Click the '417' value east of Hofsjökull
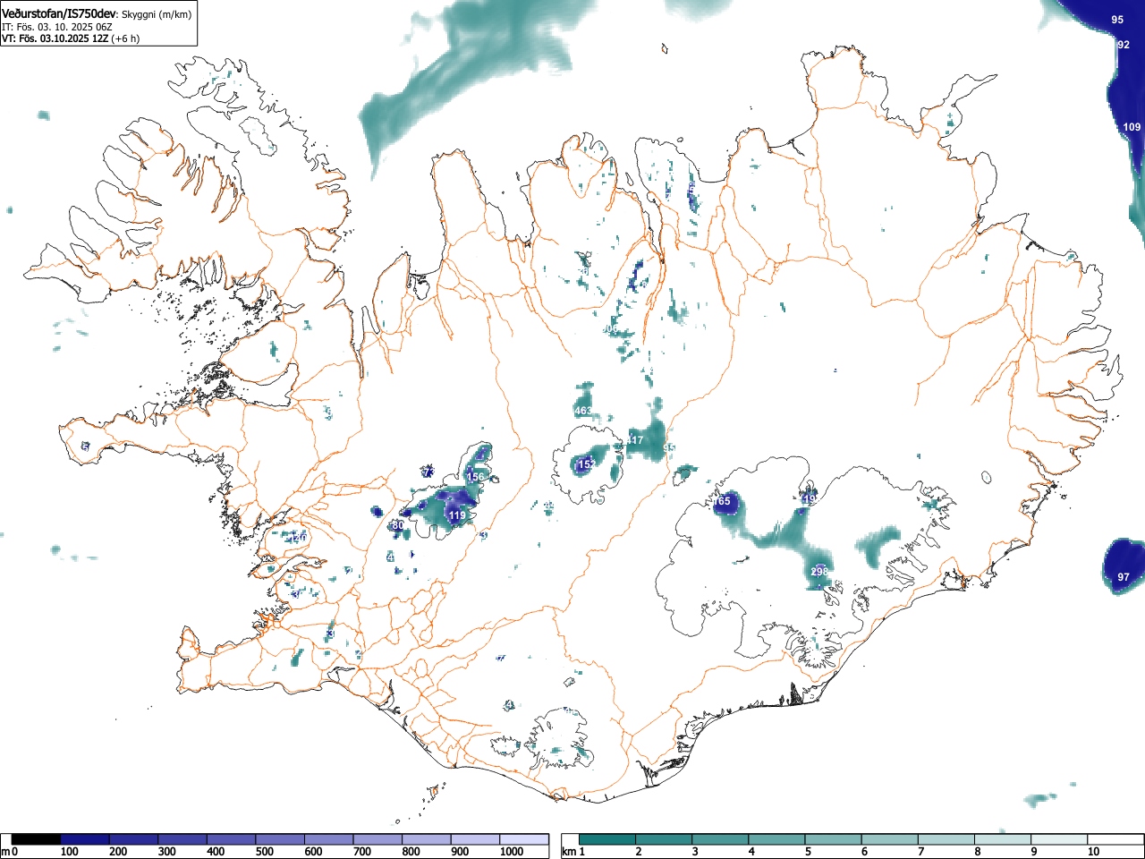The height and width of the screenshot is (859, 1145). pyautogui.click(x=633, y=440)
